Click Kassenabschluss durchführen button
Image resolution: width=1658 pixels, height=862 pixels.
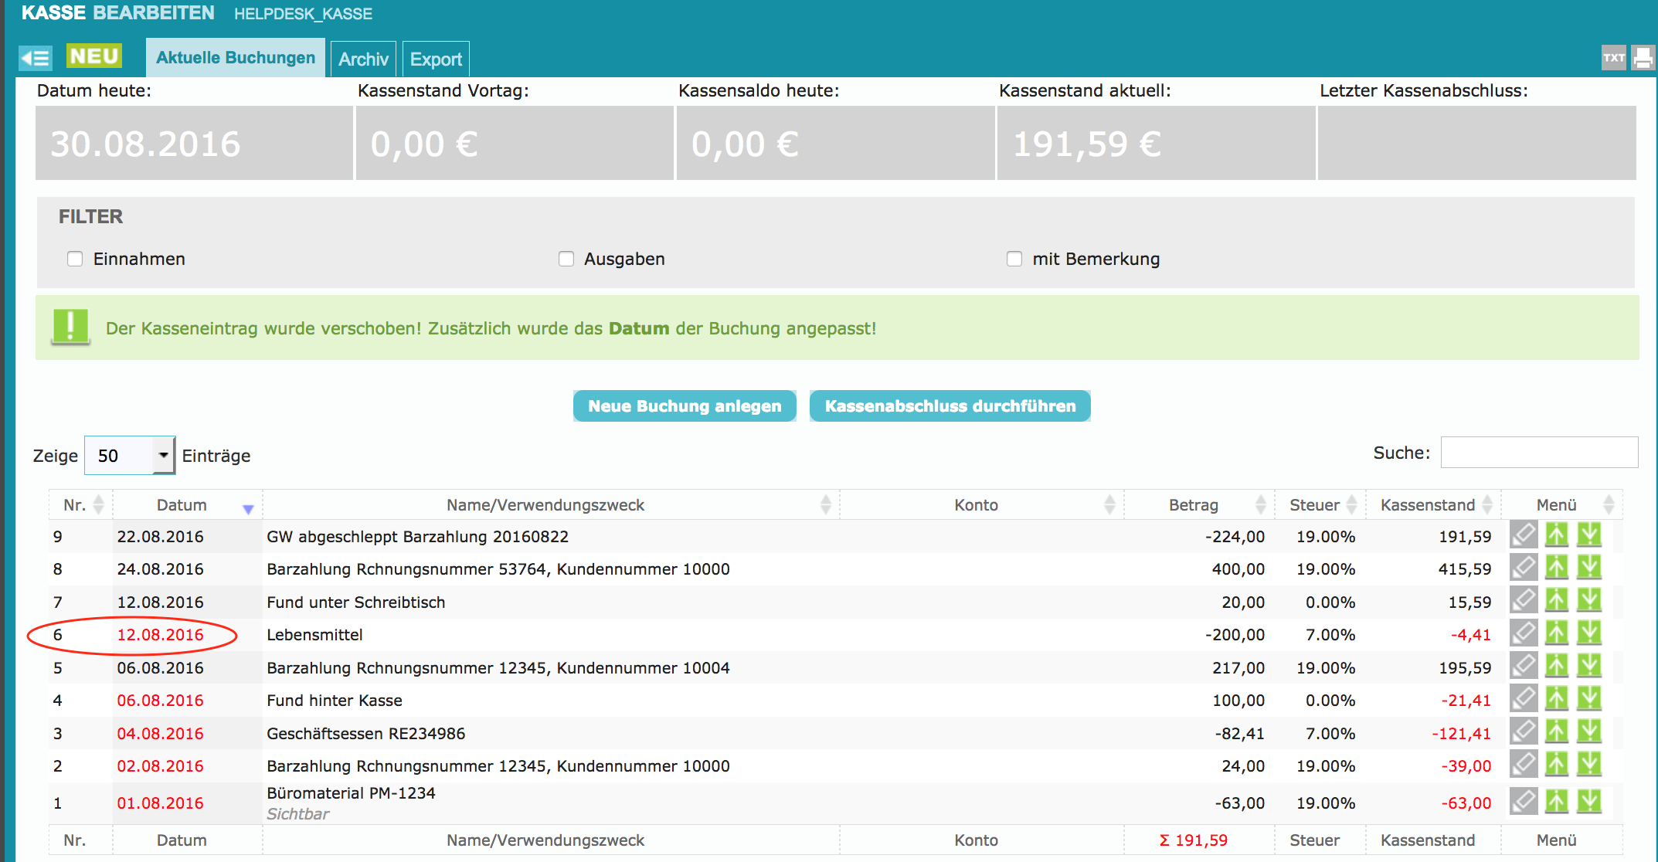pyautogui.click(x=950, y=406)
